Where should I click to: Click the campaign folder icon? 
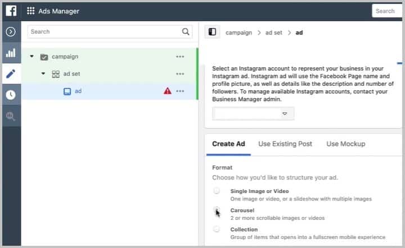(44, 57)
